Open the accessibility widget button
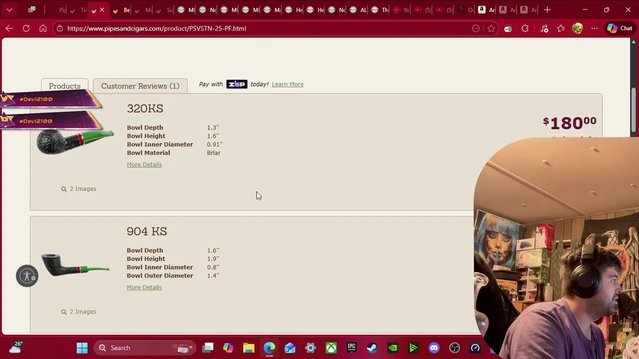The width and height of the screenshot is (639, 359). coord(27,276)
